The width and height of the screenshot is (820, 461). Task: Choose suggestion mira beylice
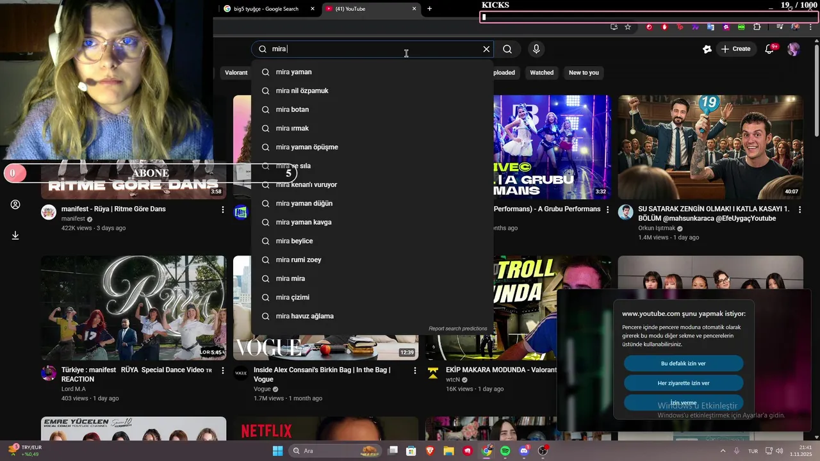coord(372,241)
